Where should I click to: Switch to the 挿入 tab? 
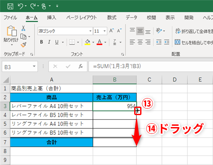coord(52,17)
